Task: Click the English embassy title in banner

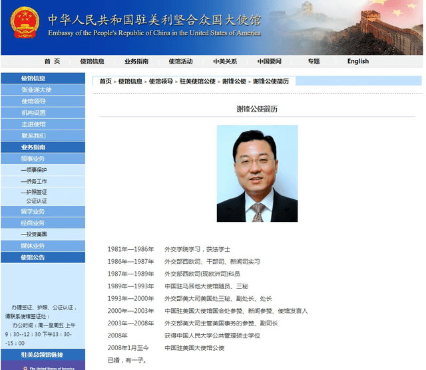Action: [x=154, y=33]
